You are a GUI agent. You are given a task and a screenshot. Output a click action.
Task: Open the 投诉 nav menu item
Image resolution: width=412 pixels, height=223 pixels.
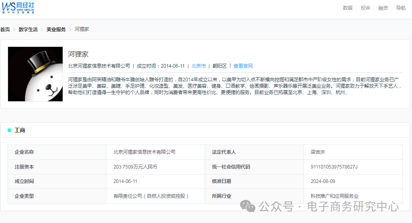coord(365,8)
